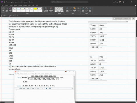The width and height of the screenshot is (137, 103).
Task: Click the OneNote search box
Action: coord(69,2)
